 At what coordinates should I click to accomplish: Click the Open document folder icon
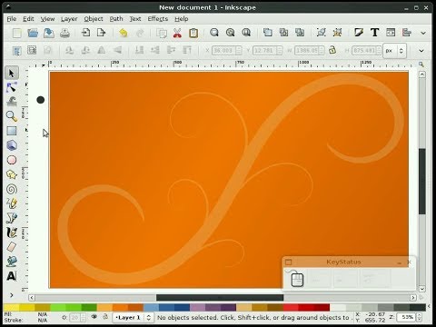33,33
